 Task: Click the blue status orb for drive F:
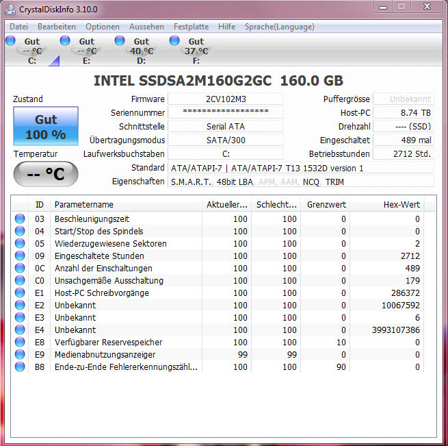(x=174, y=40)
